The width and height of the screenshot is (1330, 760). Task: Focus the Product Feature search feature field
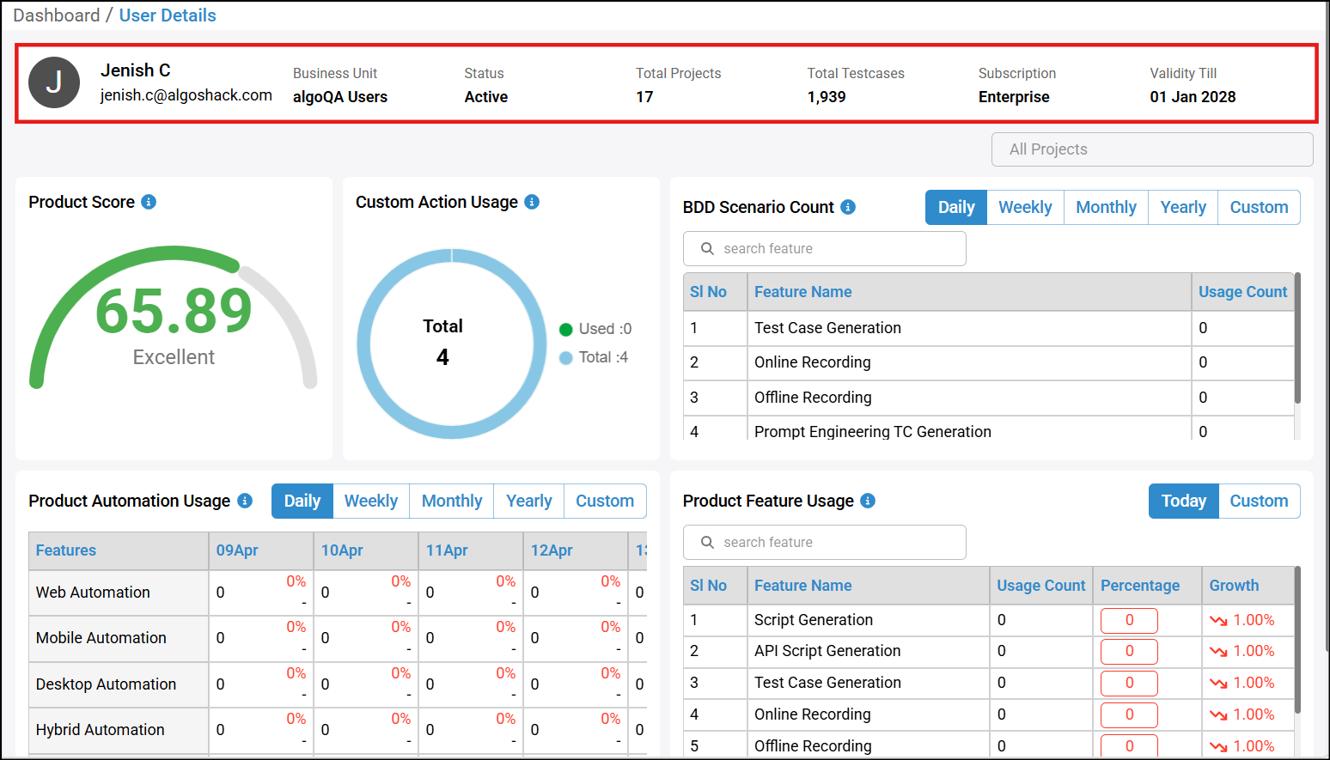point(825,542)
